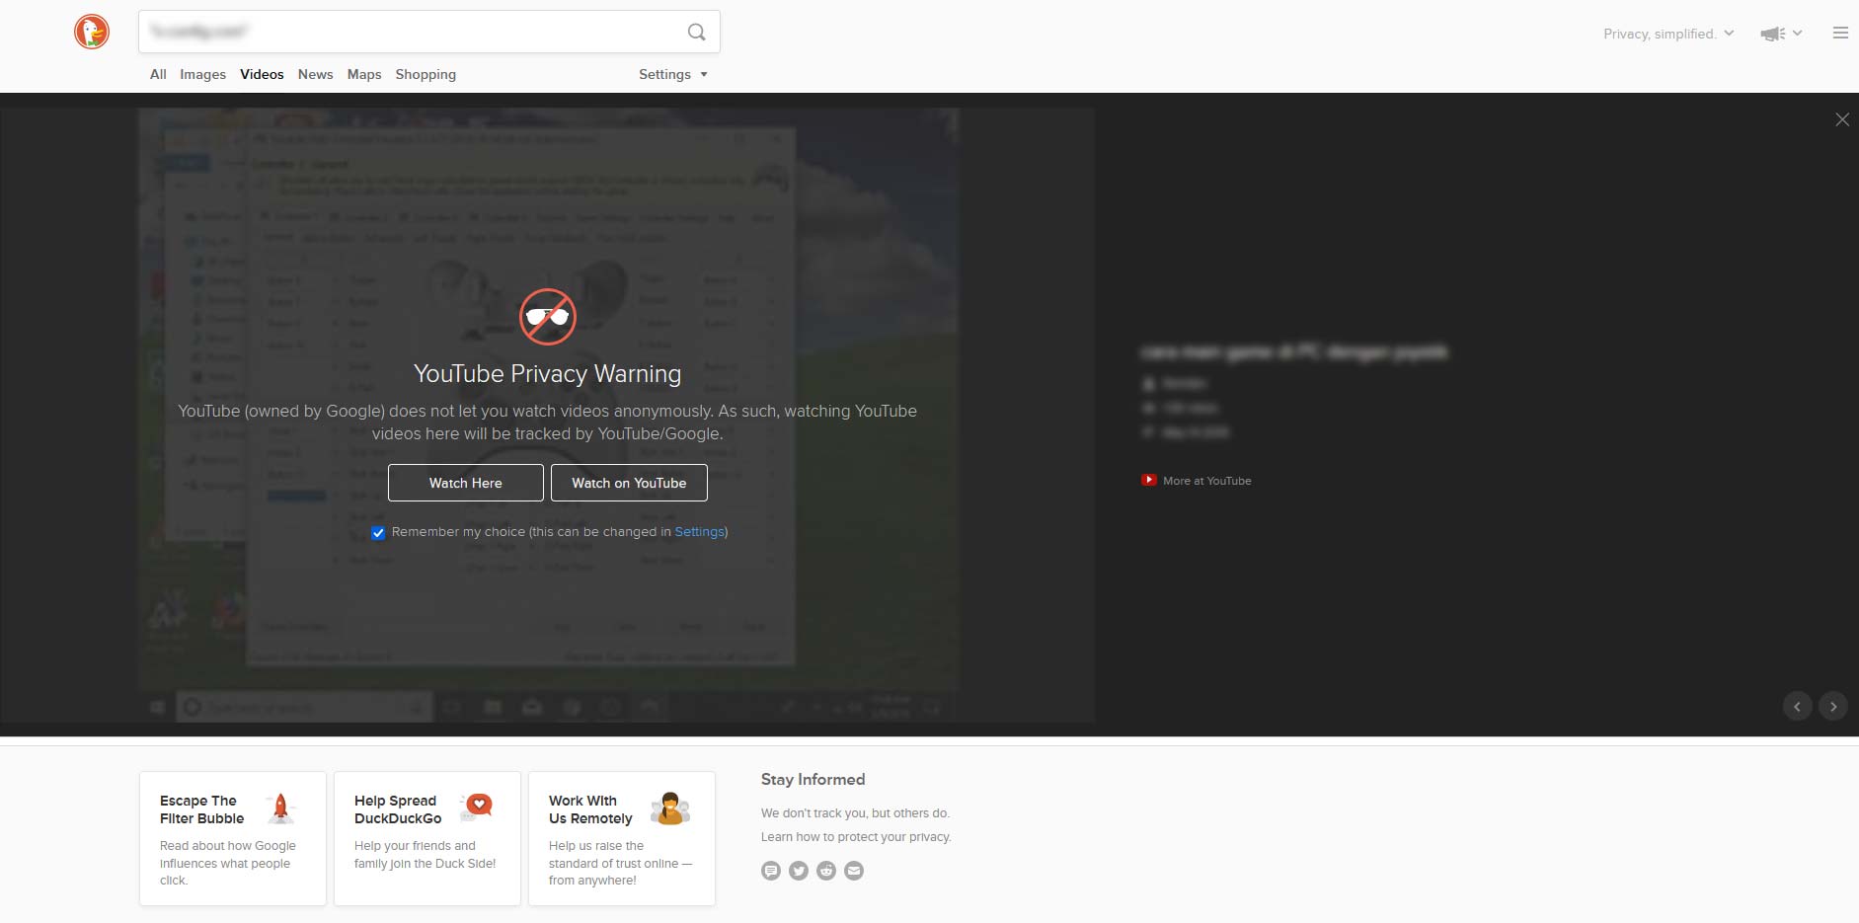Click the Reddit icon under Stay Informed
Image resolution: width=1859 pixels, height=923 pixels.
point(826,871)
